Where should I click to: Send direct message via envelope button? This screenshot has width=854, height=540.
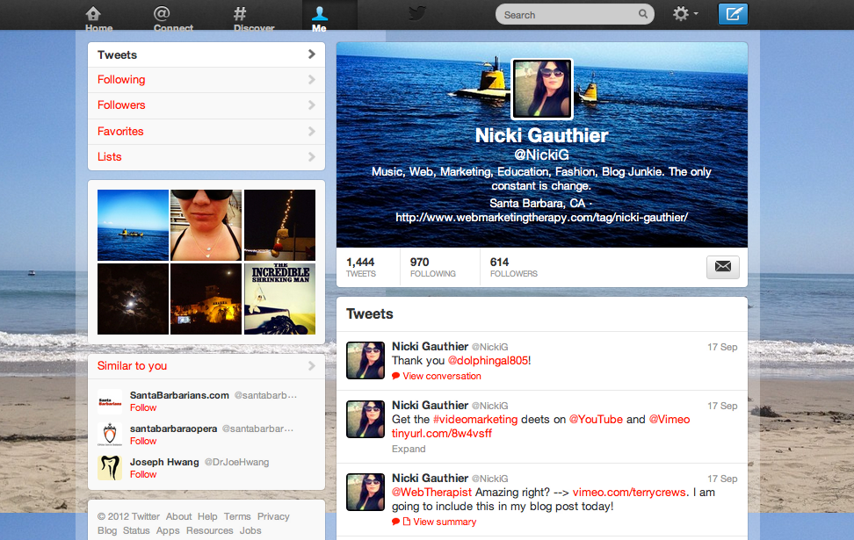(723, 267)
